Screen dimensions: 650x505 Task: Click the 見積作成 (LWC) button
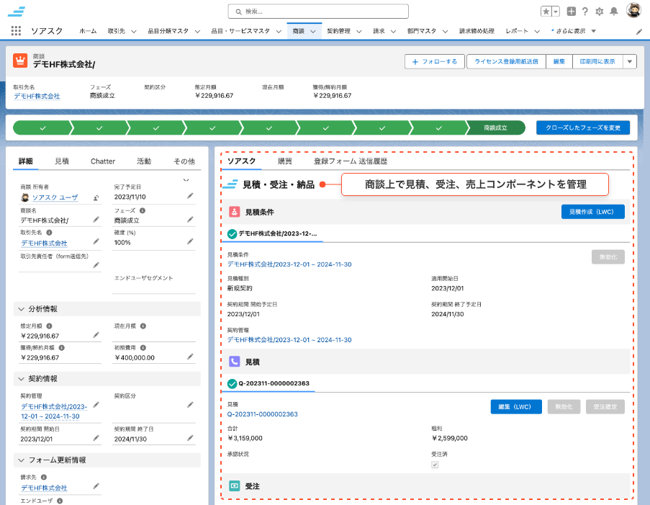click(593, 212)
